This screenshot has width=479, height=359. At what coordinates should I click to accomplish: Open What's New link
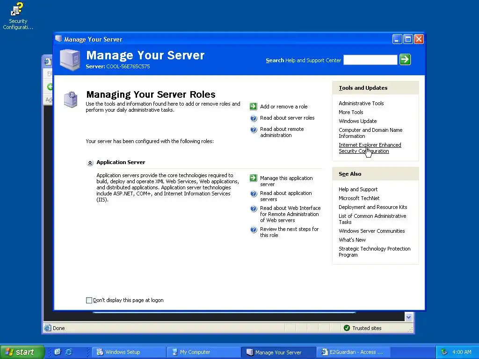click(x=352, y=240)
